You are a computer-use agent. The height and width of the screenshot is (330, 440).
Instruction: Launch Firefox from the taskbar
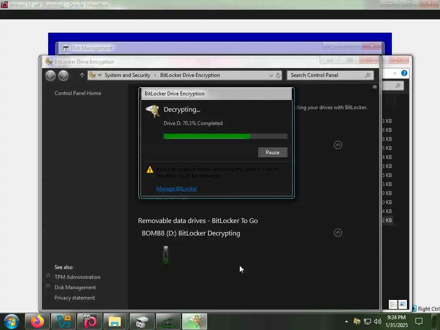click(37, 321)
